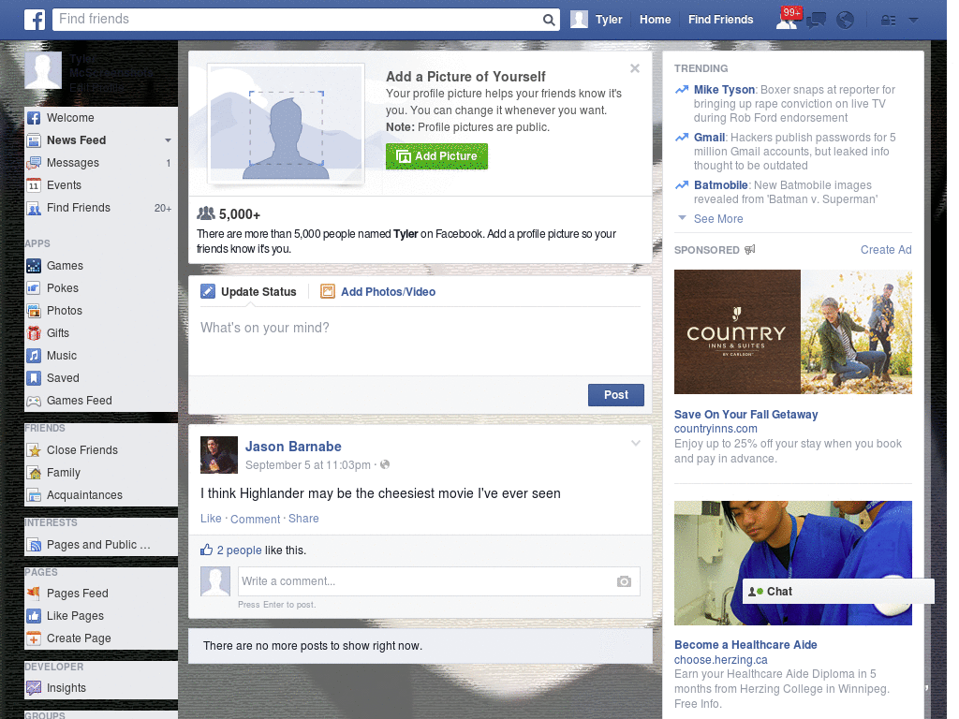Click the profile picture placeholder image
The height and width of the screenshot is (719, 959).
coord(287,124)
